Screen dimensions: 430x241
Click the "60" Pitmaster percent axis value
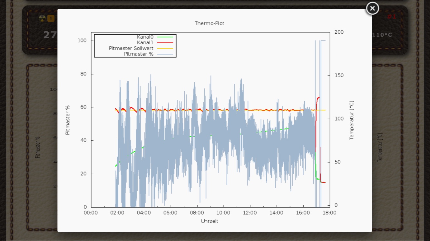83,107
